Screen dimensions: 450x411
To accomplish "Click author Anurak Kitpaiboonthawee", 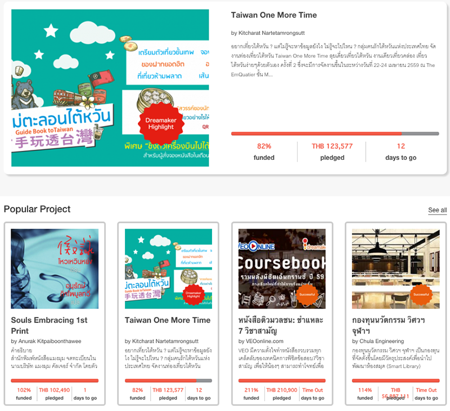I will (x=49, y=341).
